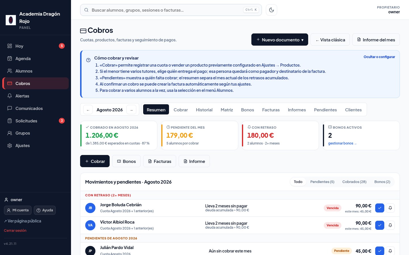The image size is (409, 255).
Task: Open Comunicados messages section
Action: 36,108
